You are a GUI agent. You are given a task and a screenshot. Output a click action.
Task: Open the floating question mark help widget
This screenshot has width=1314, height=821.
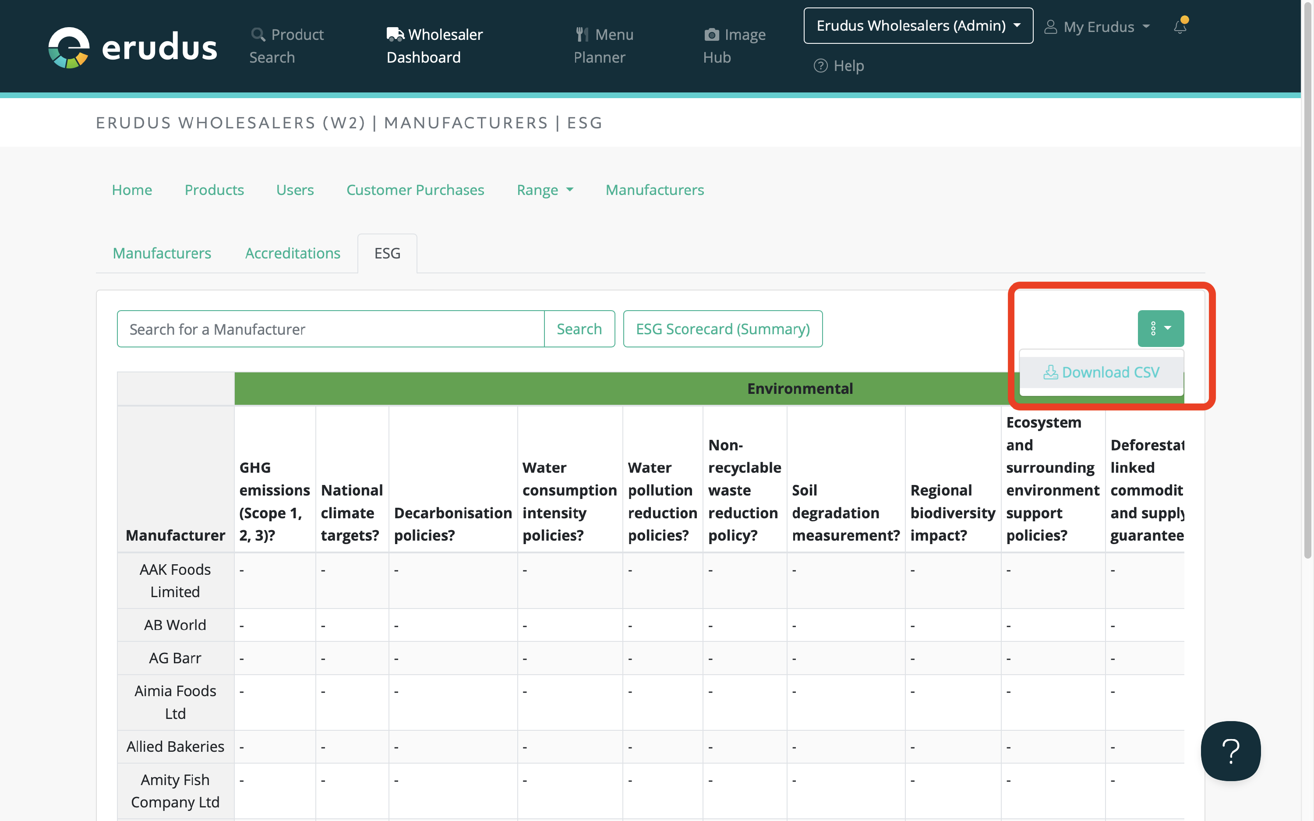tap(1230, 750)
